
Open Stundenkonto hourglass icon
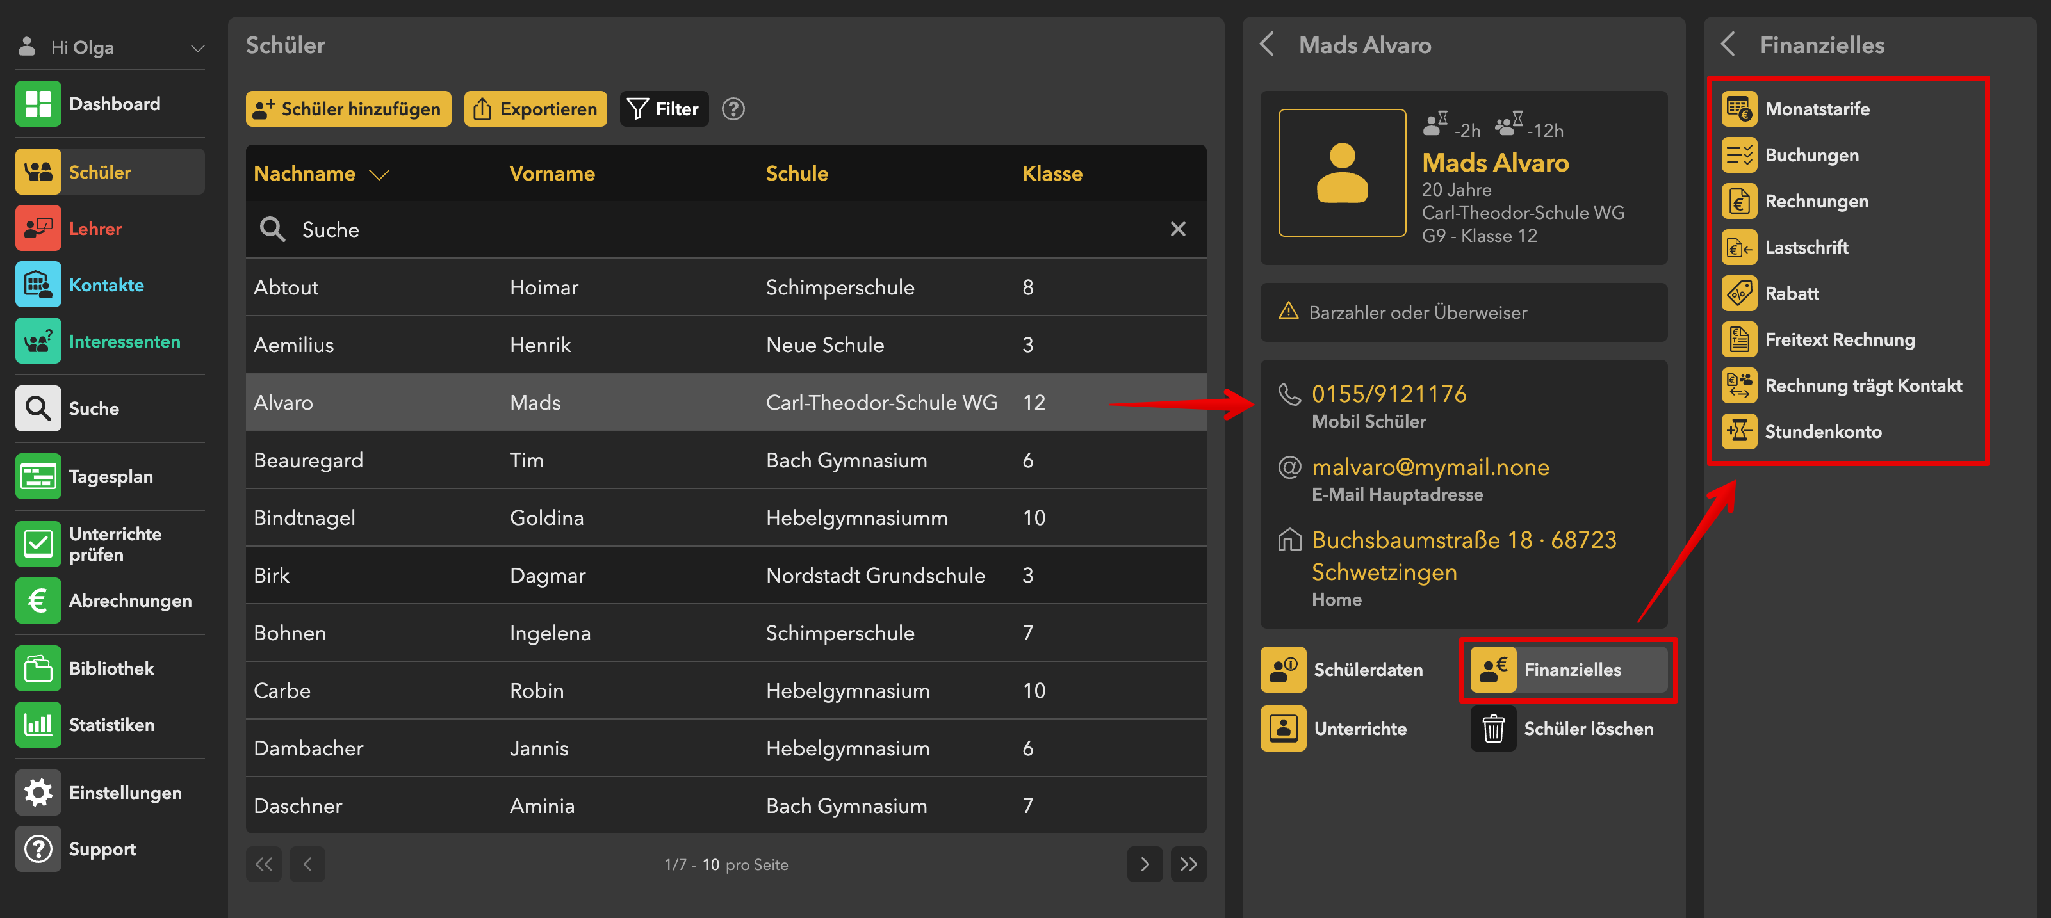pyautogui.click(x=1739, y=432)
